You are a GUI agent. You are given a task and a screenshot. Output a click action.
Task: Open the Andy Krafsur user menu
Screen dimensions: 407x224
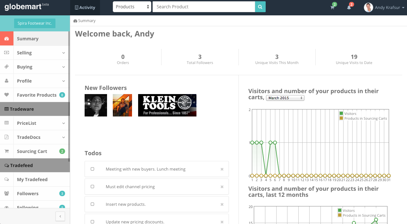[384, 7]
